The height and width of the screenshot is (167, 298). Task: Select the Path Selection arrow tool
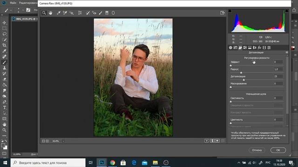click(x=4, y=113)
